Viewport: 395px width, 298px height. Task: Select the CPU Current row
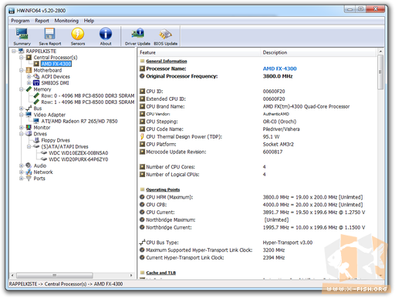(257, 213)
